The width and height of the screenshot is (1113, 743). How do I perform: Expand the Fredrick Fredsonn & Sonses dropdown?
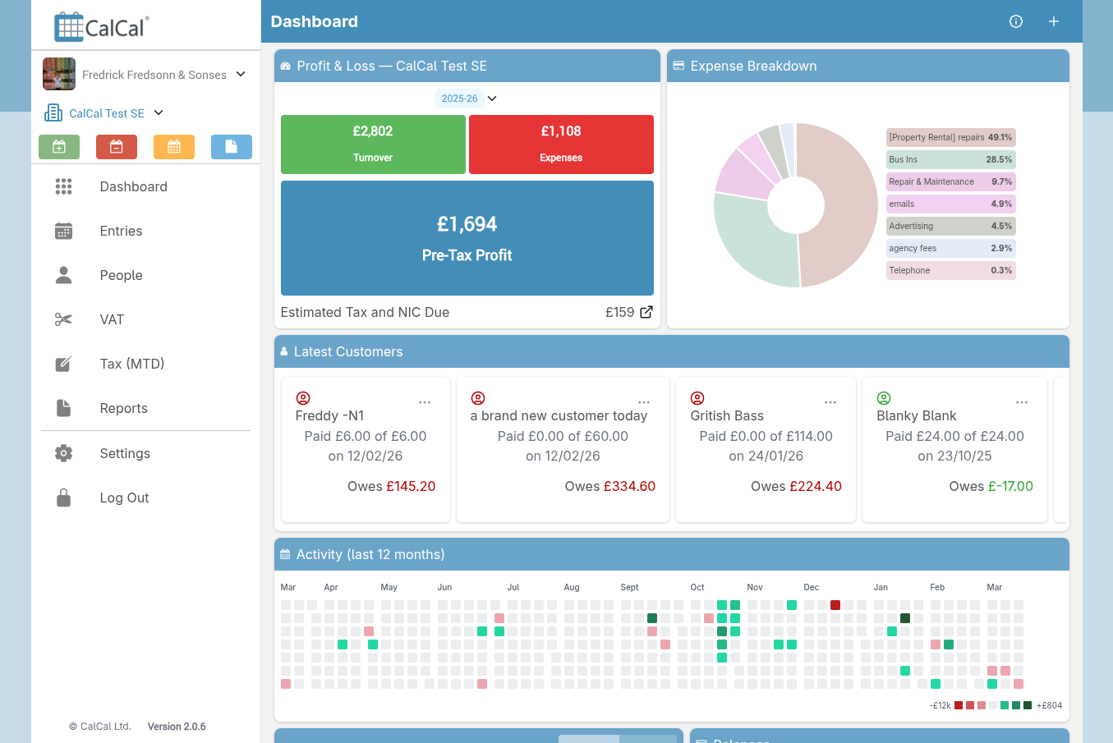coord(239,74)
